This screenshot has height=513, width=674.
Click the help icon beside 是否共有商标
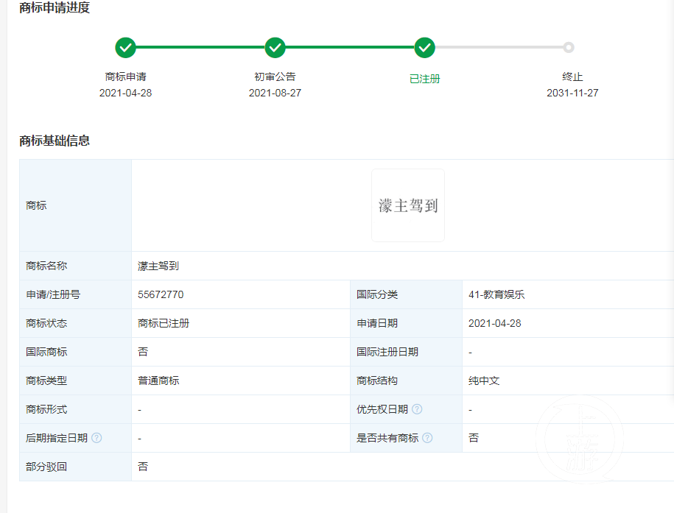coord(427,438)
